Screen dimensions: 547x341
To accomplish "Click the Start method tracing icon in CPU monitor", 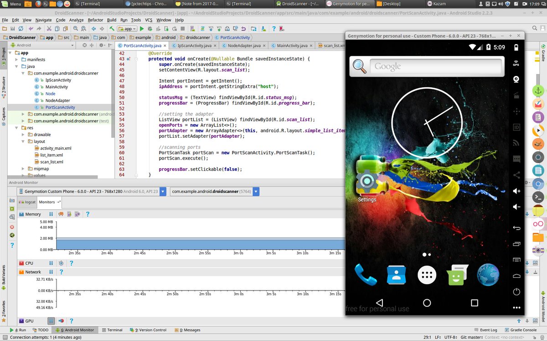I will [61, 263].
